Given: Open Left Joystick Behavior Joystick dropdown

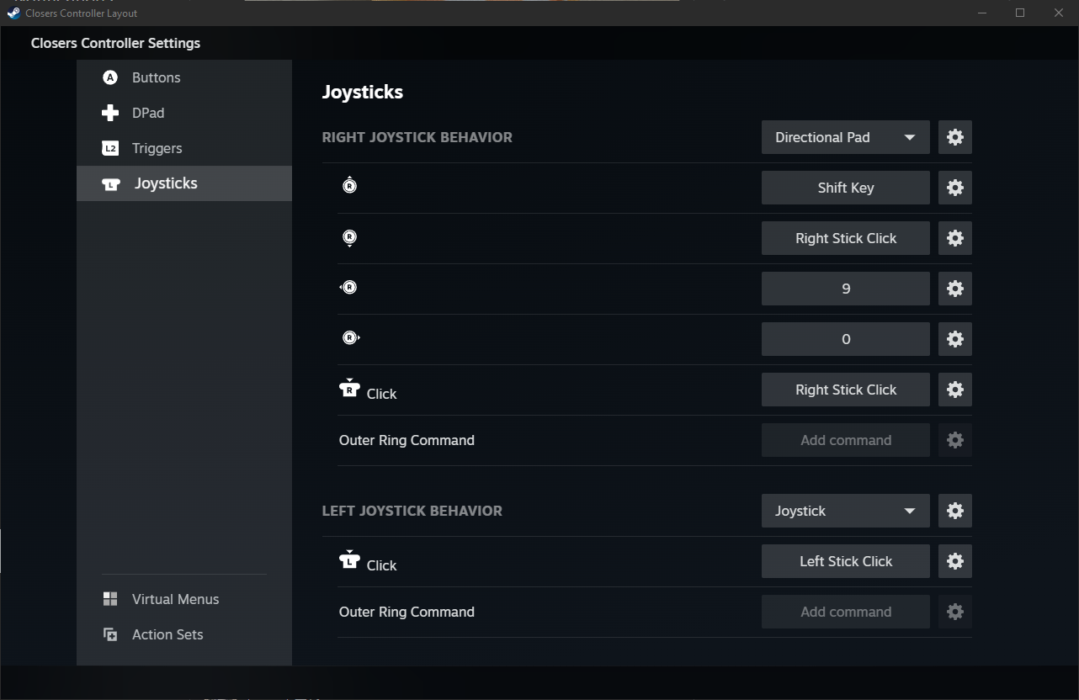Looking at the screenshot, I should point(845,511).
